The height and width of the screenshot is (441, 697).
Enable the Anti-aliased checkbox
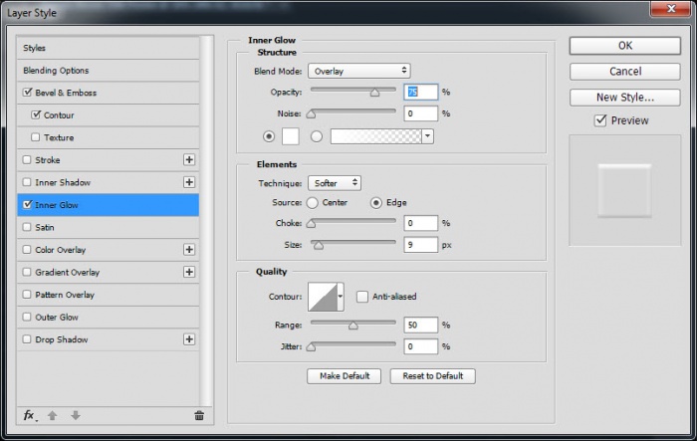[362, 297]
